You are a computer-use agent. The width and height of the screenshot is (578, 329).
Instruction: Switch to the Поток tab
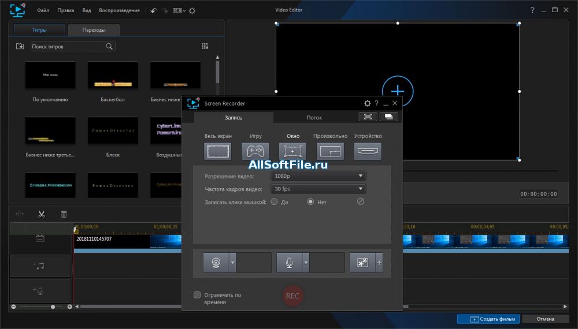click(x=314, y=117)
